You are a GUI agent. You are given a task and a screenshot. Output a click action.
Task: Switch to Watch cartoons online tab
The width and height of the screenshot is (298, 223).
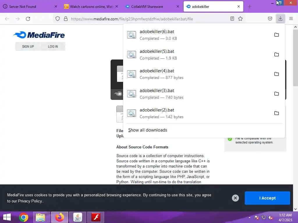tap(92, 7)
